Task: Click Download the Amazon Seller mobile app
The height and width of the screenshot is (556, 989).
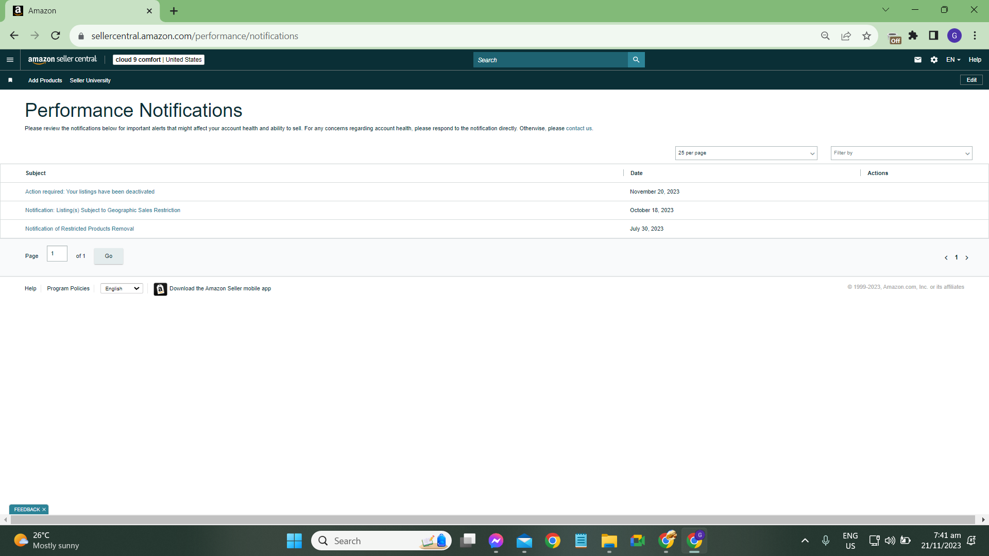Action: point(220,288)
